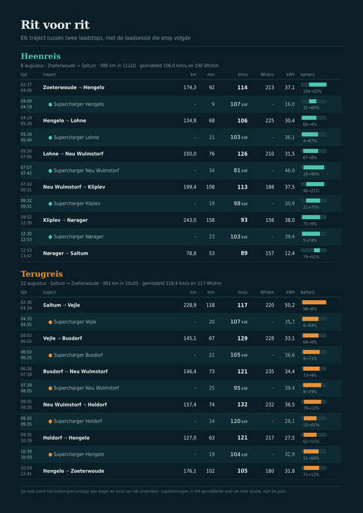This screenshot has height=513, width=363.
Task: Select the 'Kliplev → Nørager' trip
Action: coord(181,220)
